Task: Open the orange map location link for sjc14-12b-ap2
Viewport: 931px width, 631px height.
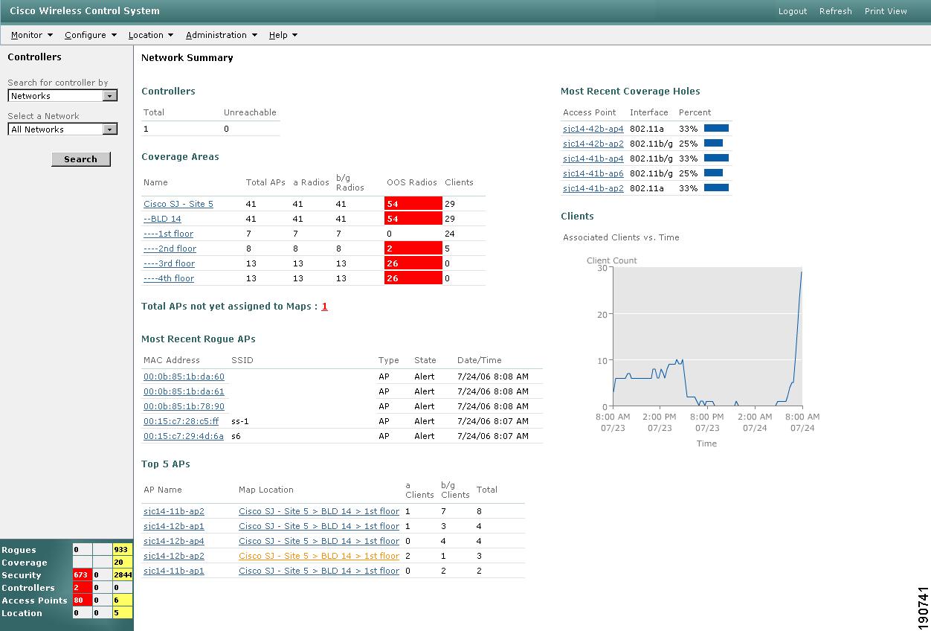Action: point(319,556)
